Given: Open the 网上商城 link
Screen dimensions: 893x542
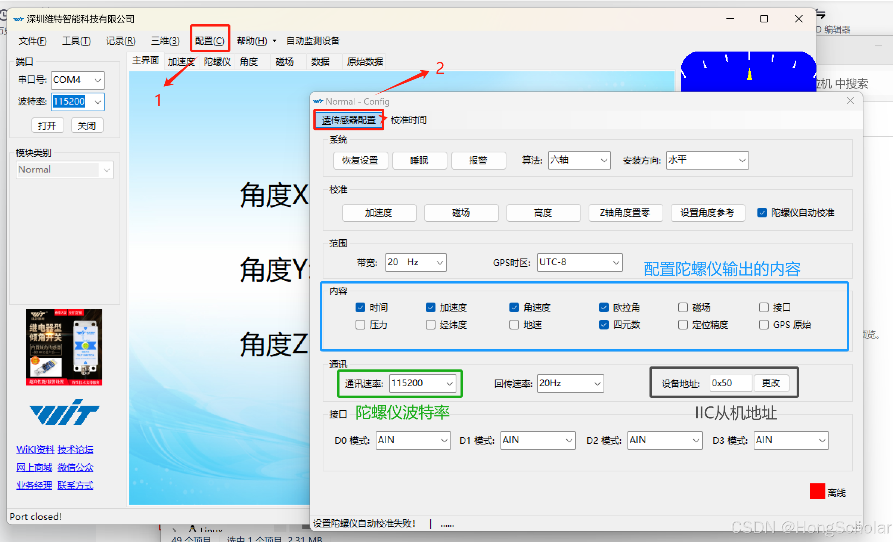Looking at the screenshot, I should pos(34,467).
